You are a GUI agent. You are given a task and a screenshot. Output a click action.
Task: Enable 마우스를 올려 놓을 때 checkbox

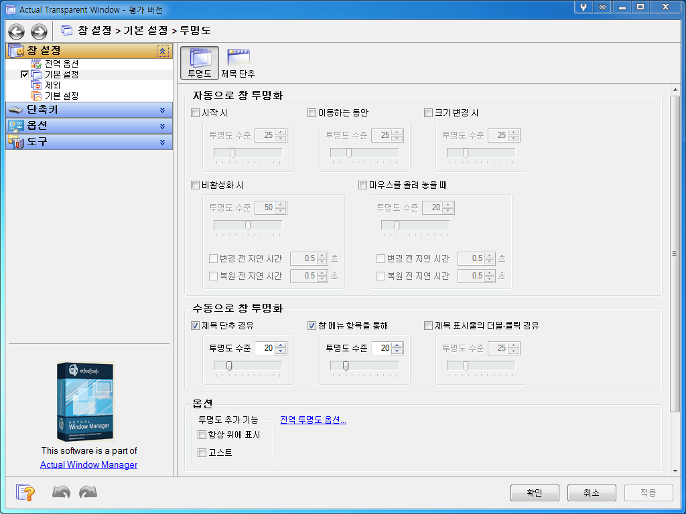tap(362, 185)
